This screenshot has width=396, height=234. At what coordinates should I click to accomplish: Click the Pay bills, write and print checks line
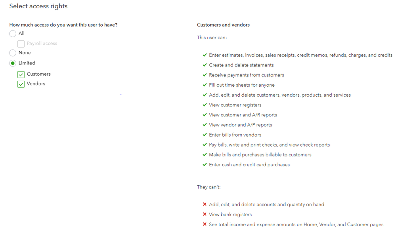pos(269,145)
